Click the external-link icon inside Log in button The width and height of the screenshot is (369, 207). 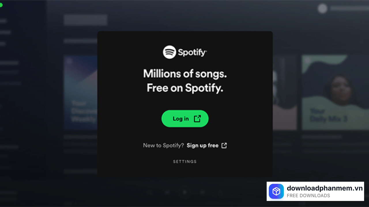click(x=197, y=118)
